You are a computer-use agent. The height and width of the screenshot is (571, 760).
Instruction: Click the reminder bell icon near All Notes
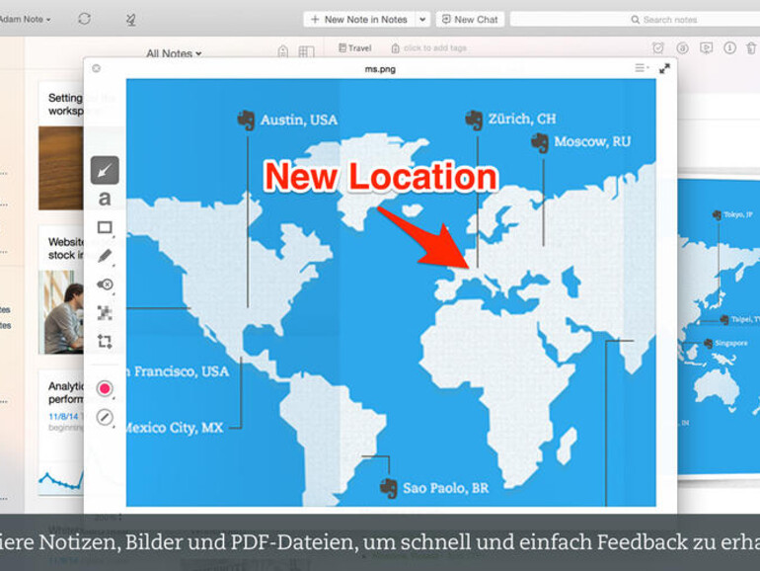point(283,51)
